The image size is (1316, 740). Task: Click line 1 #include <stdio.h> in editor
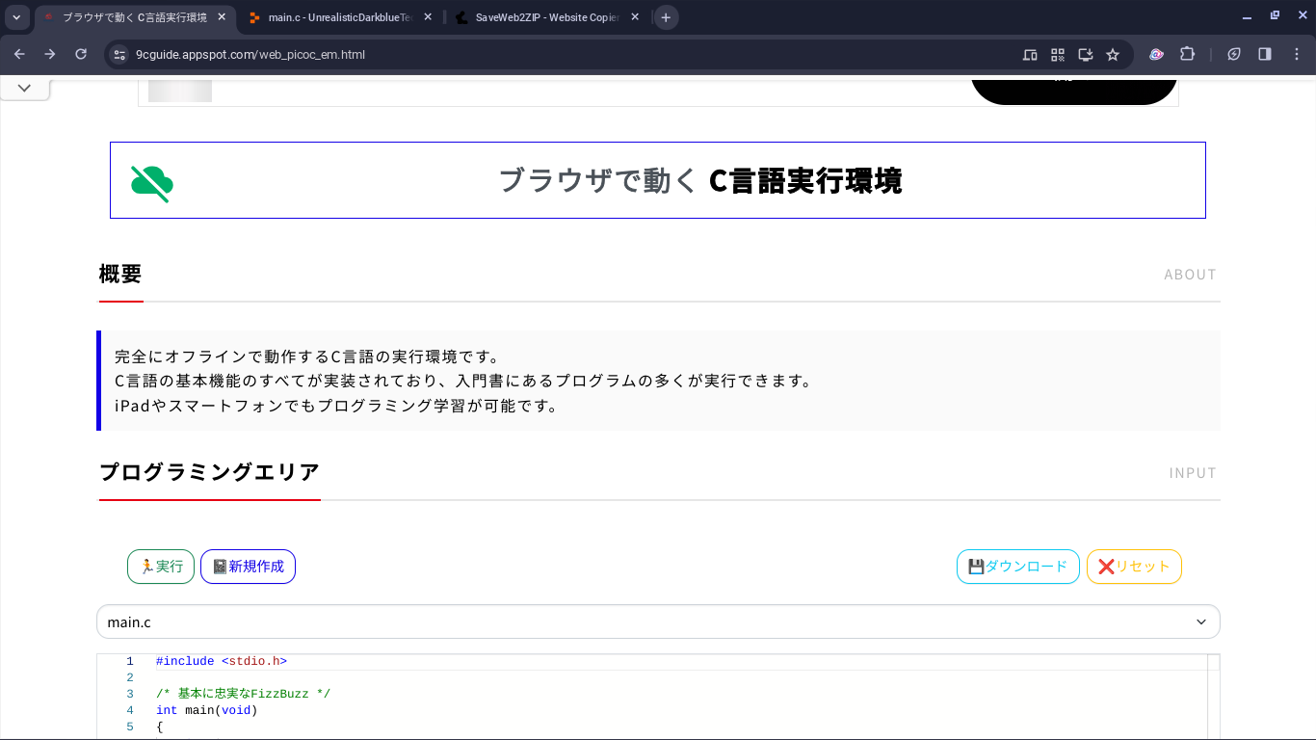[x=222, y=661]
